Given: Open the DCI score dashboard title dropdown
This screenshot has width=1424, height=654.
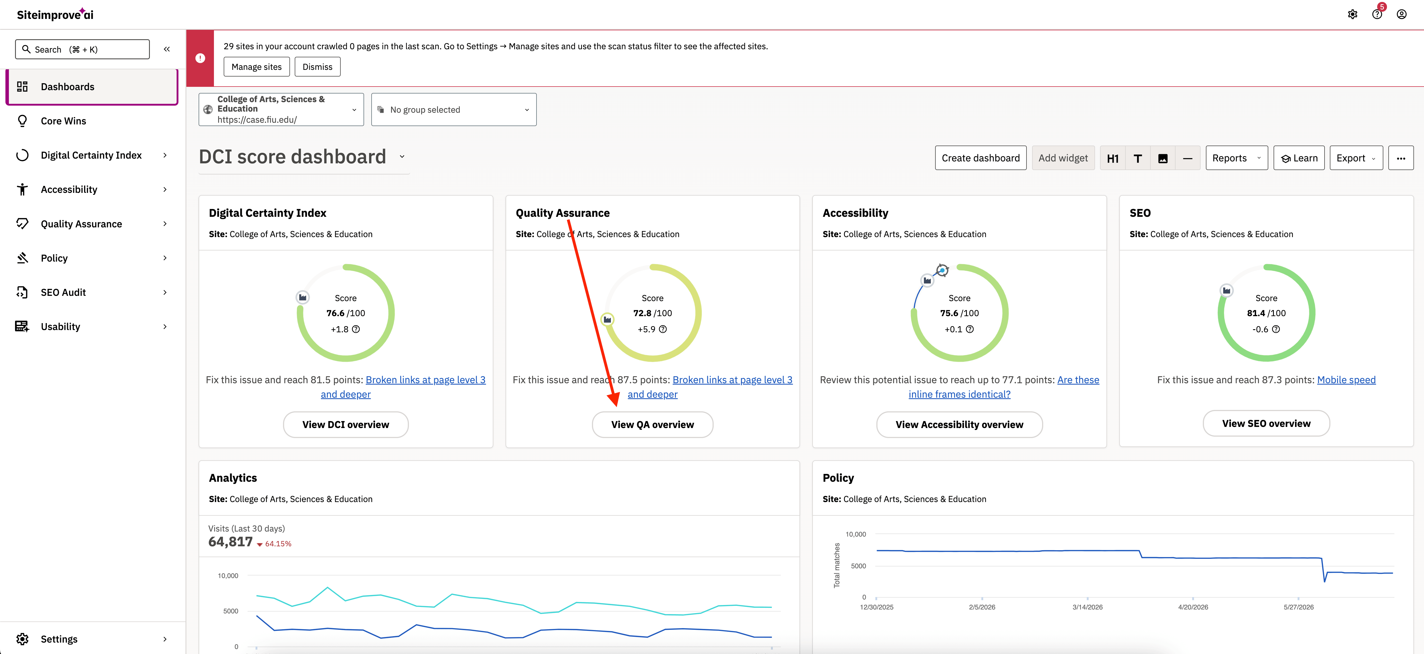Looking at the screenshot, I should 402,157.
